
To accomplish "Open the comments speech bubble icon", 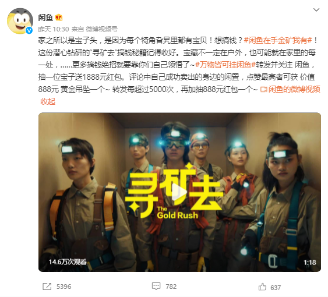I will tap(156, 286).
